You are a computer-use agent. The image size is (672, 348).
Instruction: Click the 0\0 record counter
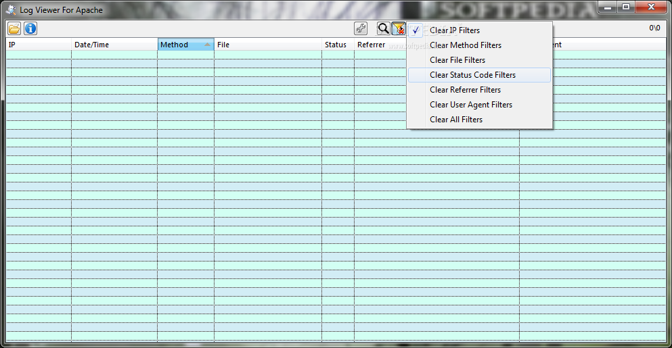coord(654,28)
